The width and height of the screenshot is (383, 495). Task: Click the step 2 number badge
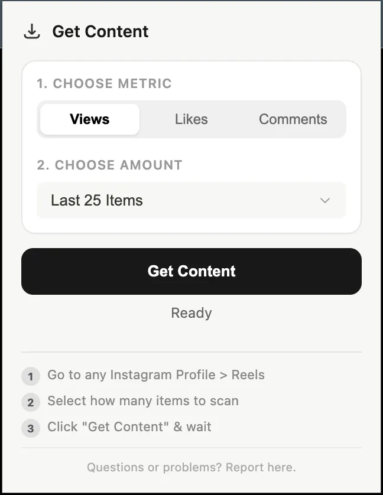coord(31,403)
